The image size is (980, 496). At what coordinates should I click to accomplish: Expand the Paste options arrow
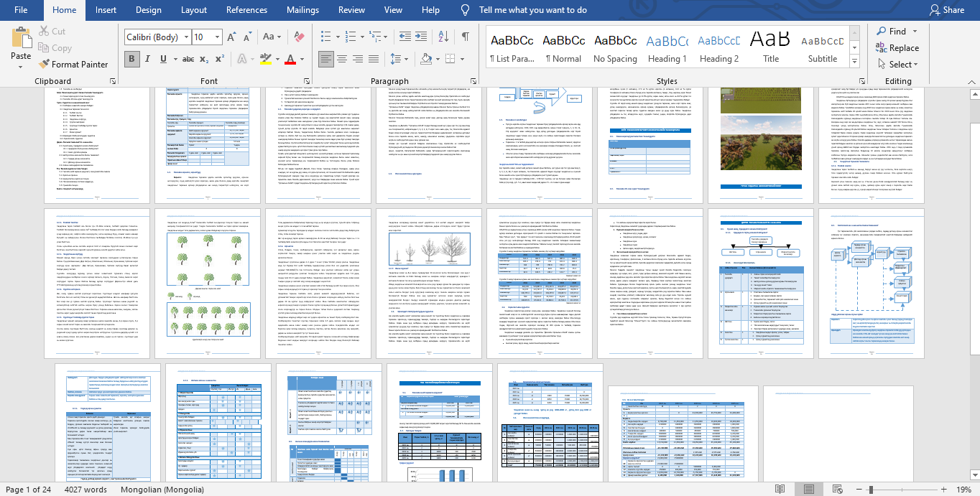21,65
